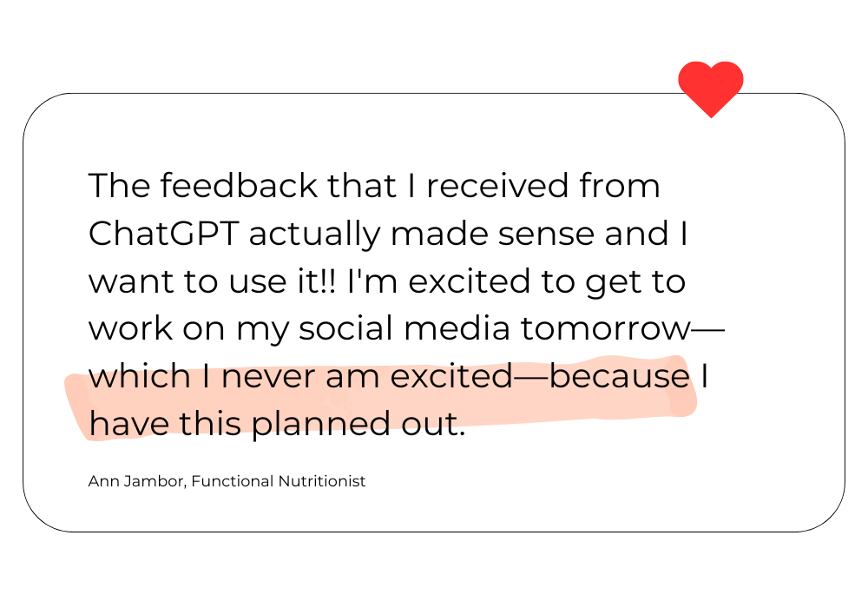Click the word "tomorrow" in the testimonial
This screenshot has width=868, height=608.
point(606,329)
